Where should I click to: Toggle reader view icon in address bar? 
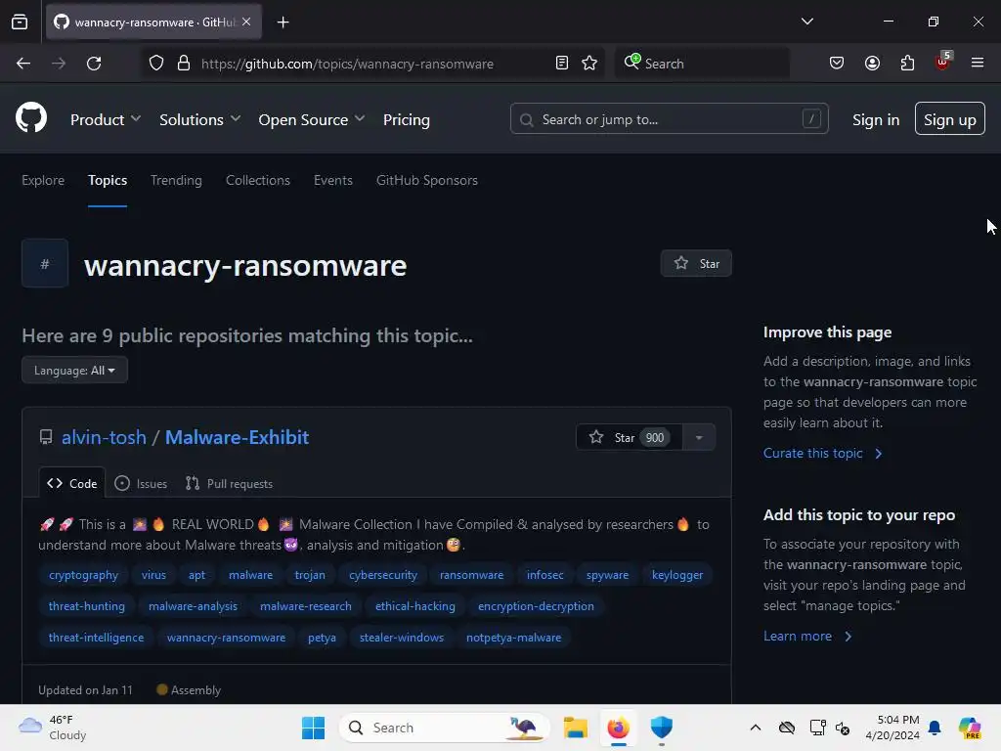point(562,64)
